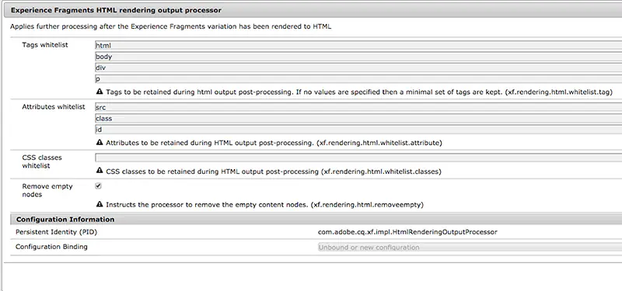Click warning icon beside Remove empty nodes description
622x291 pixels.
(100, 204)
